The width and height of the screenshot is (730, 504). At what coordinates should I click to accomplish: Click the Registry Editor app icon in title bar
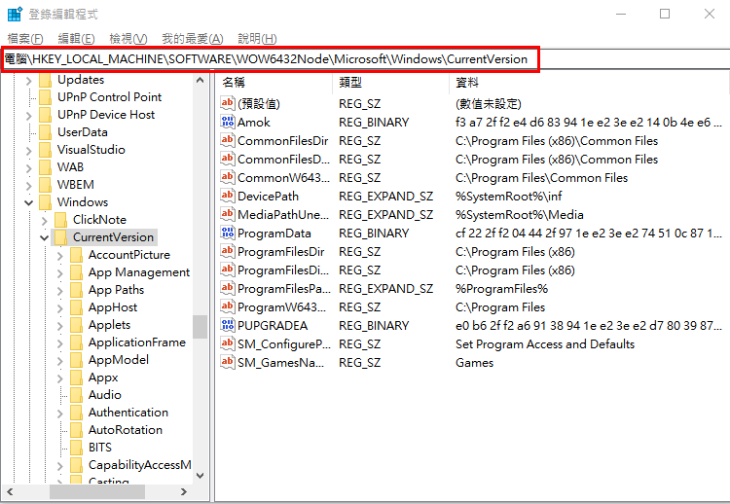[x=15, y=14]
